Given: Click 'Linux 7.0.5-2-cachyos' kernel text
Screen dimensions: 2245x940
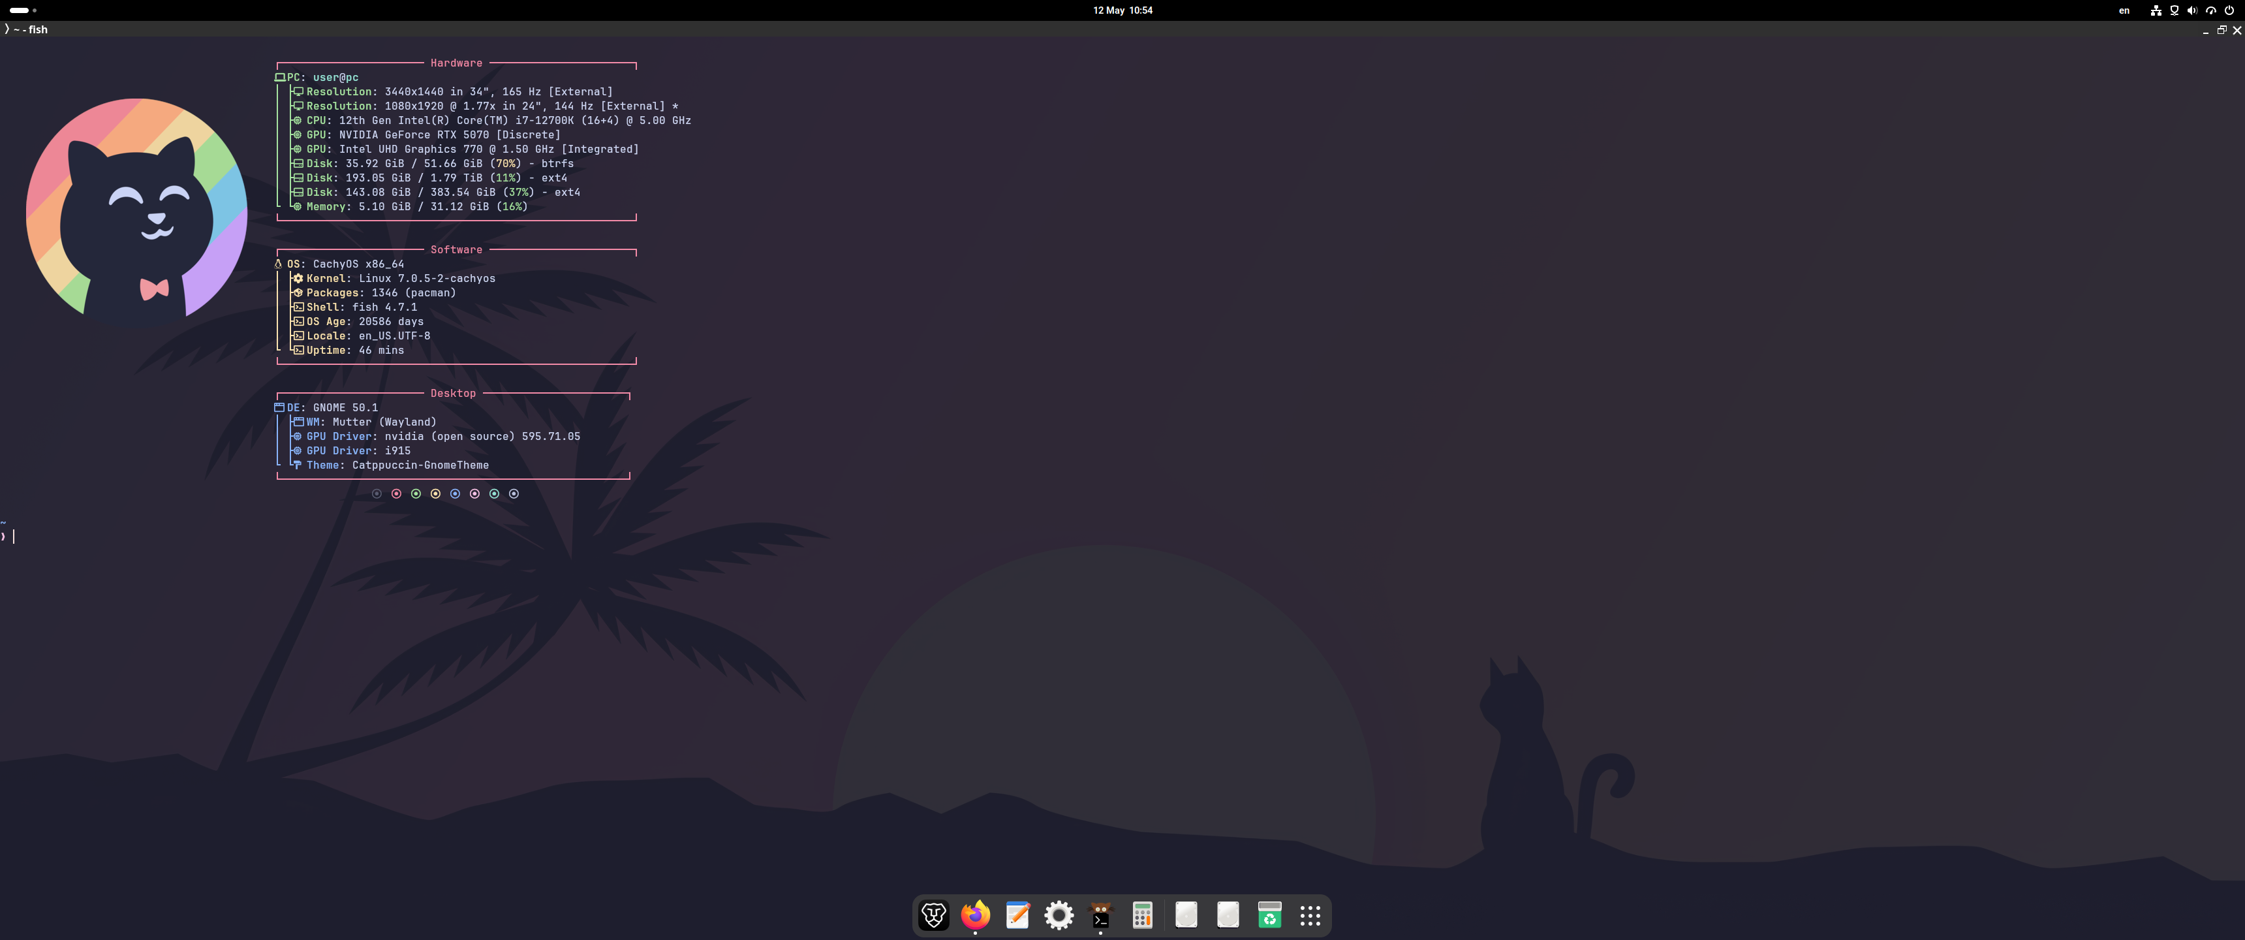Looking at the screenshot, I should point(427,278).
